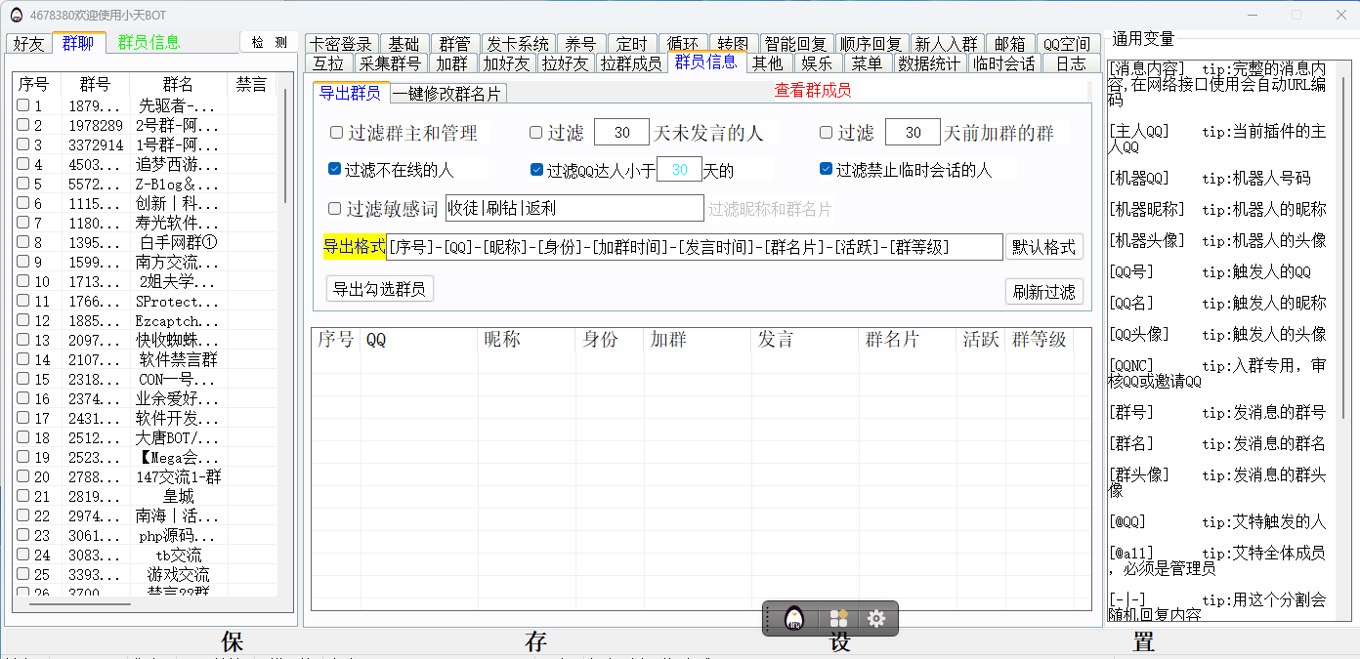Click the dotted drag handle on floating toolbar

coord(770,619)
